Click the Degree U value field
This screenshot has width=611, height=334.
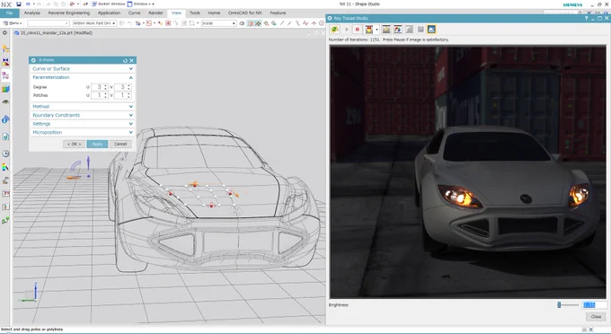tap(100, 87)
